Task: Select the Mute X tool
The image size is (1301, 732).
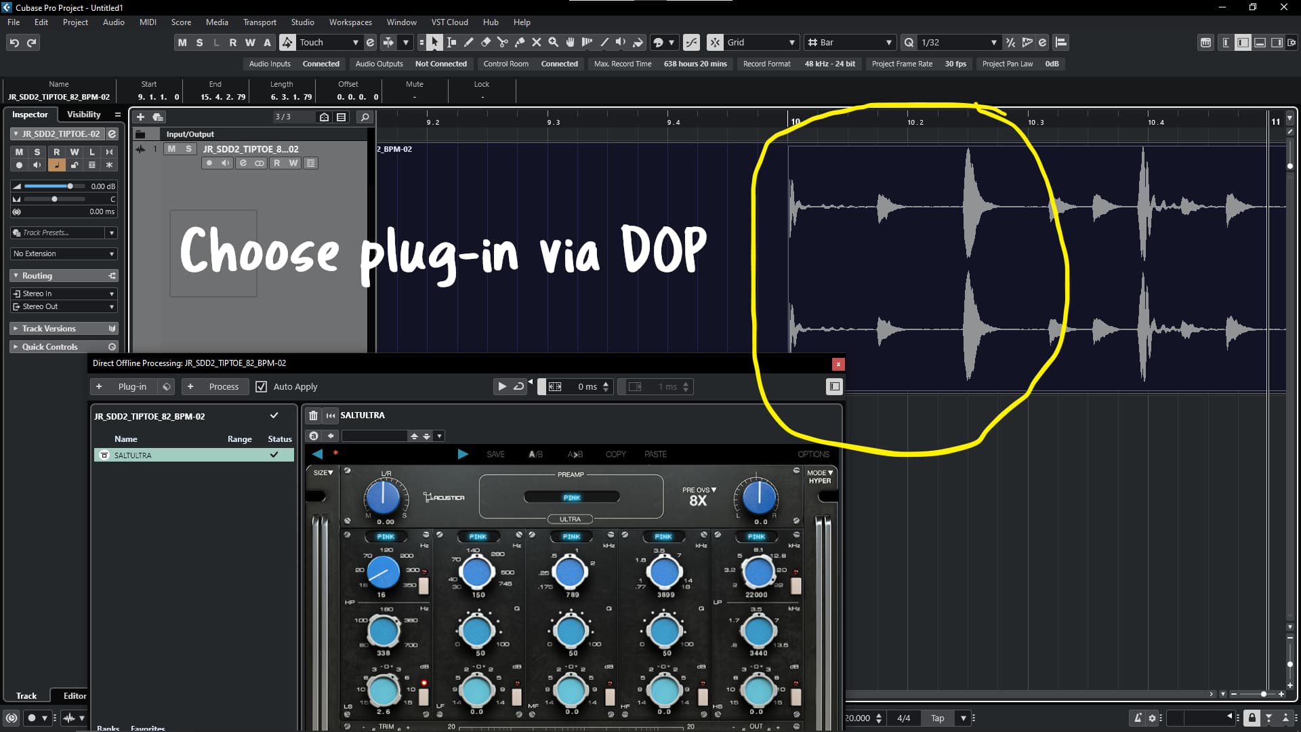Action: coord(537,42)
